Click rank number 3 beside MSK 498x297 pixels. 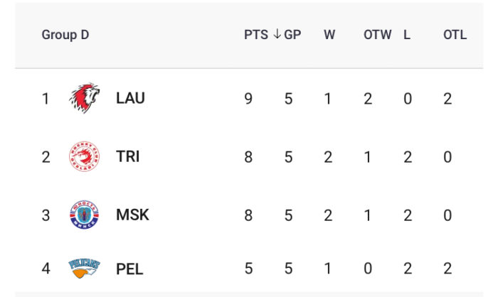46,215
